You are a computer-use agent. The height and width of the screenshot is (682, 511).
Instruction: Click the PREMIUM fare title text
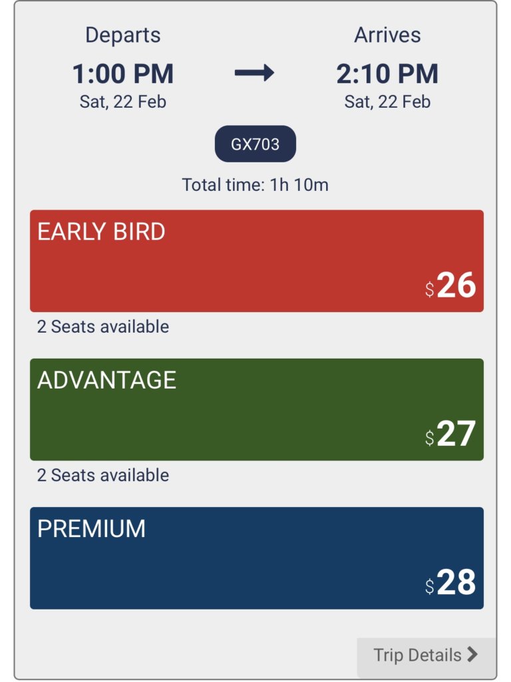point(91,529)
